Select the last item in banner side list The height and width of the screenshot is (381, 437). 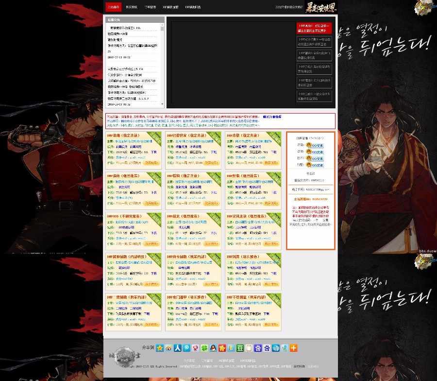point(314,96)
